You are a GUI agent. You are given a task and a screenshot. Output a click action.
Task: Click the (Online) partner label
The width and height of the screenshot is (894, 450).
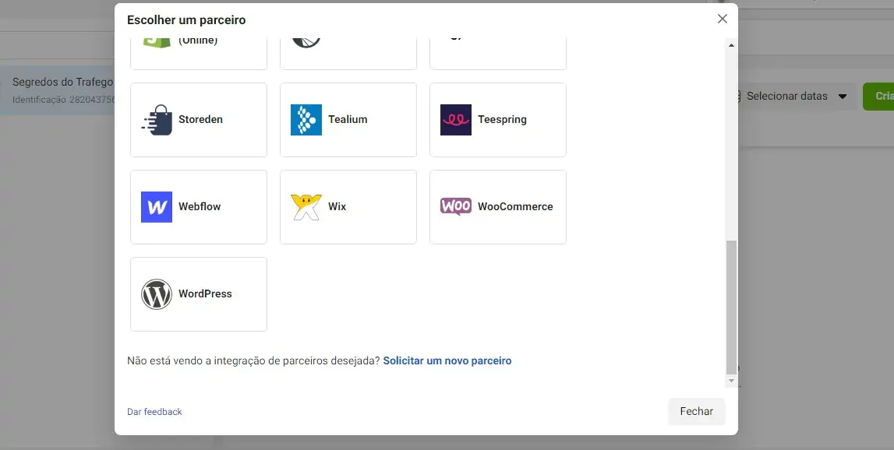tap(198, 40)
